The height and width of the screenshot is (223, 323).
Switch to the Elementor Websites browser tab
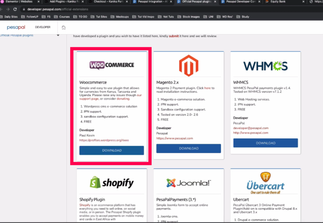point(18,2)
